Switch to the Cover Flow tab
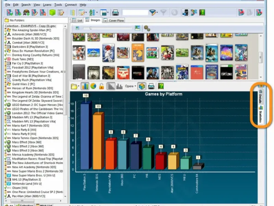274x206 pixels. [114, 21]
